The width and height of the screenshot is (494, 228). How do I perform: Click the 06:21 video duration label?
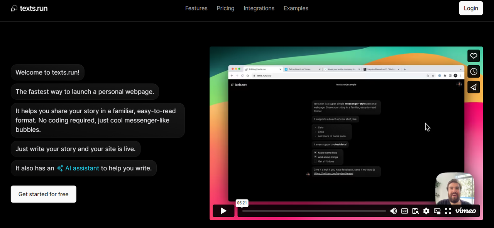[x=242, y=203]
